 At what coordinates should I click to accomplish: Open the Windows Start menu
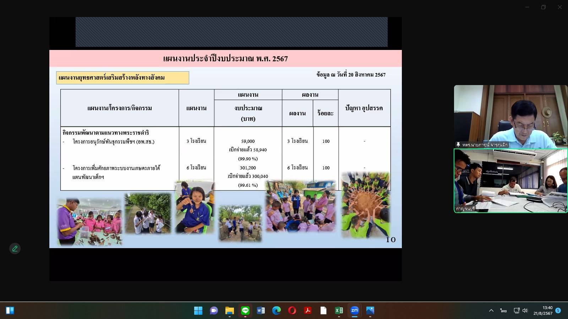pos(198,310)
